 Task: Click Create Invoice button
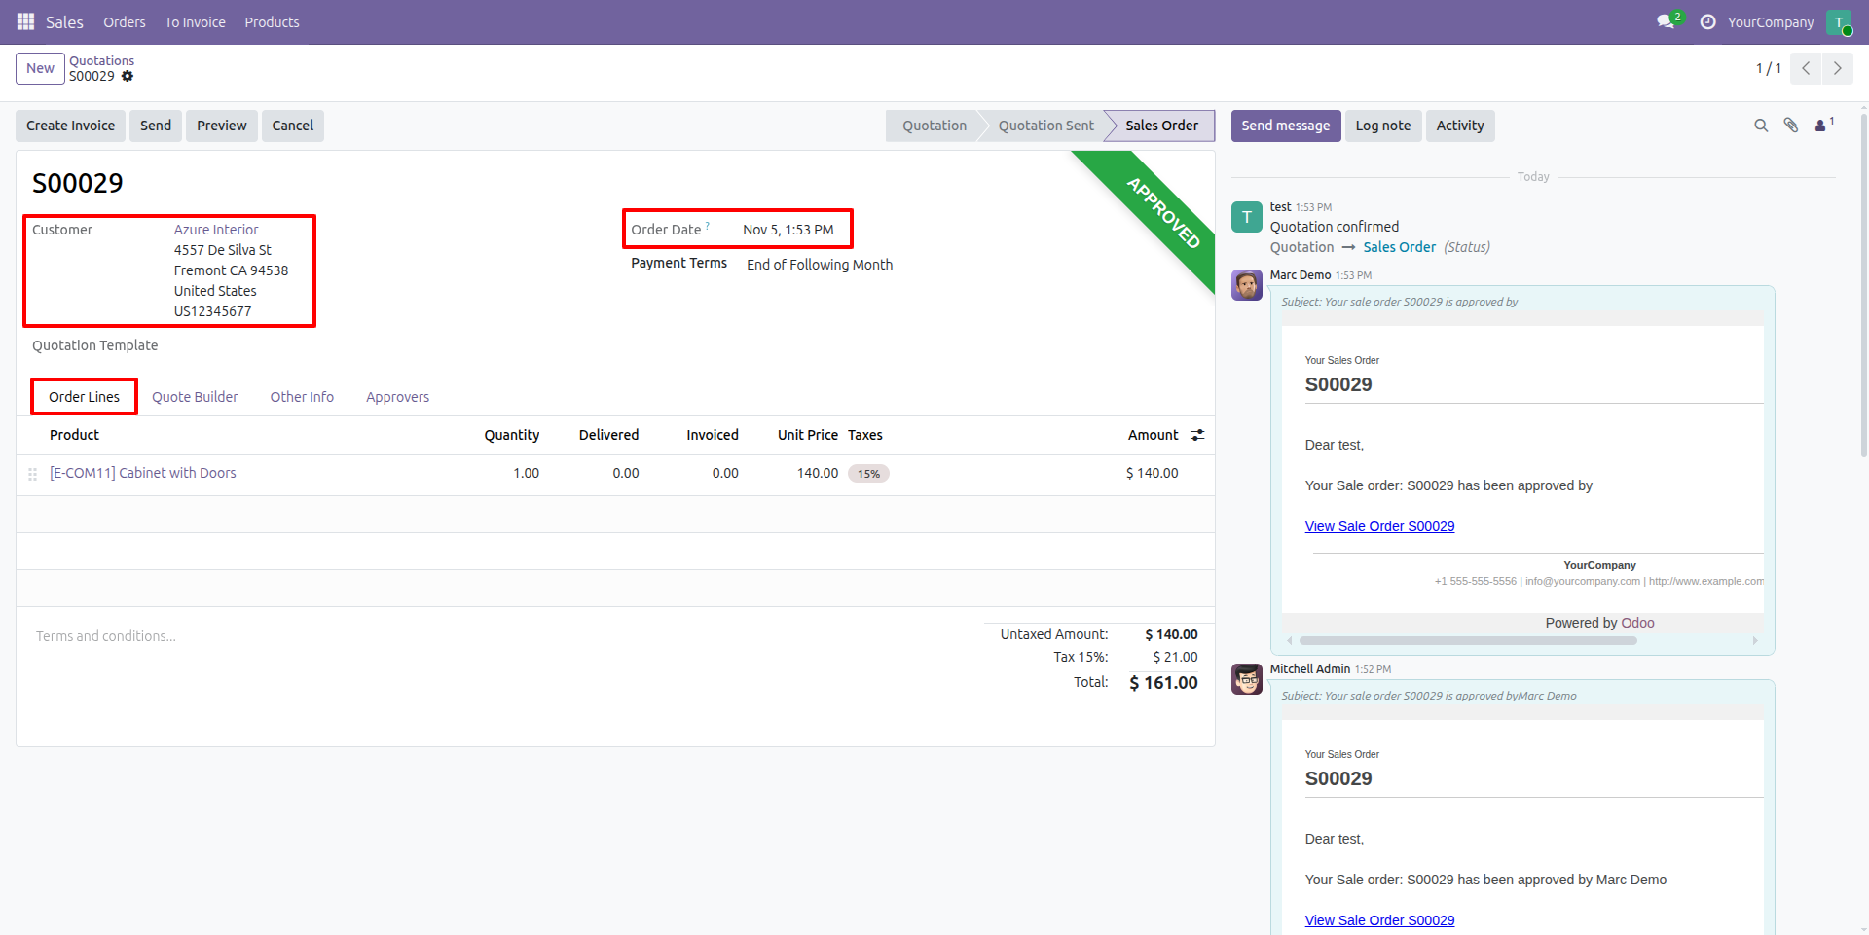(x=70, y=126)
